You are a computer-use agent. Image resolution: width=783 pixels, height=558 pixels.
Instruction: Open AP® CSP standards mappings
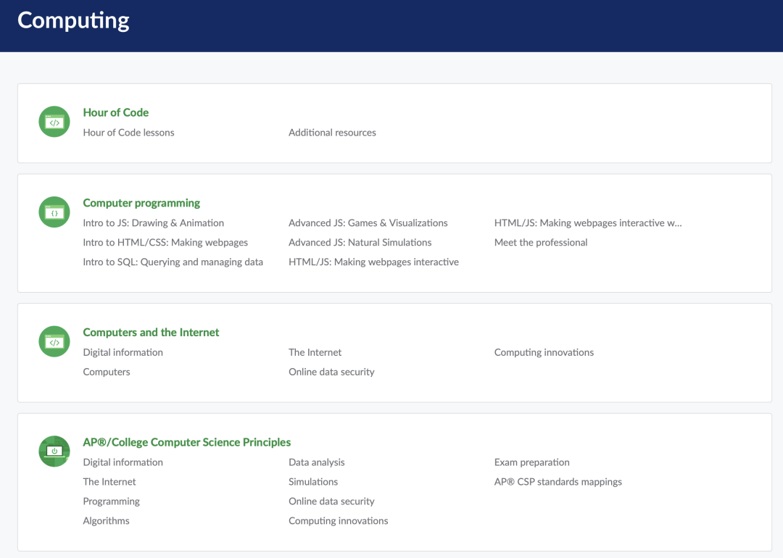click(558, 482)
